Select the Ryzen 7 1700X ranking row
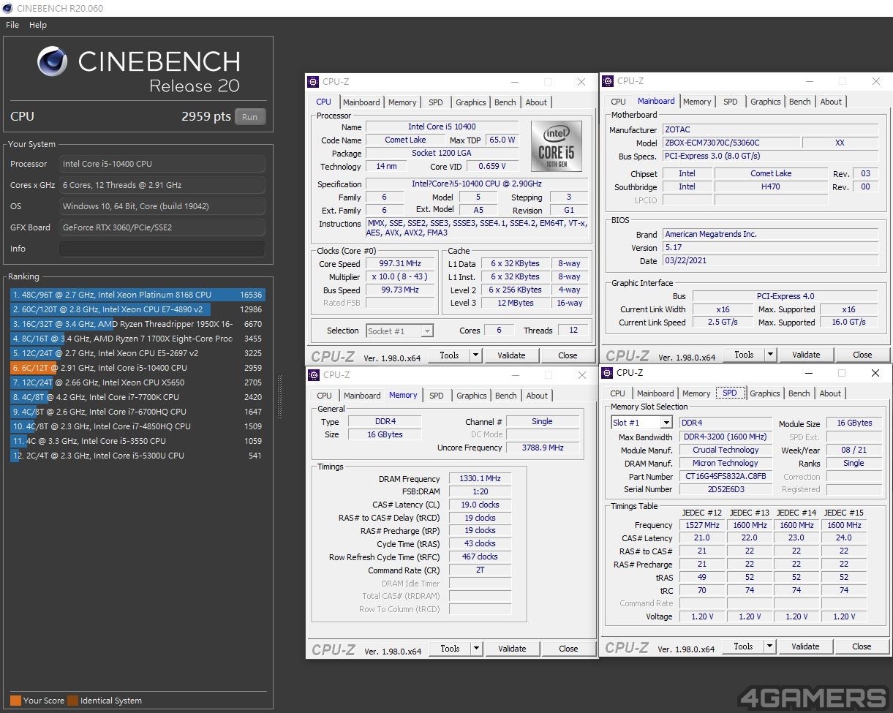This screenshot has height=713, width=893. tap(137, 339)
